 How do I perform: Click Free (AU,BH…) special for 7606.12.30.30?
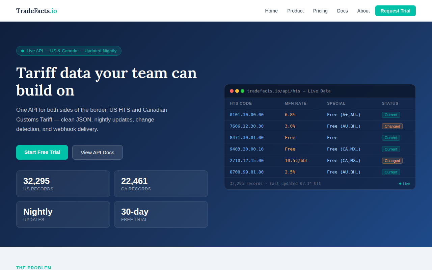344,126
